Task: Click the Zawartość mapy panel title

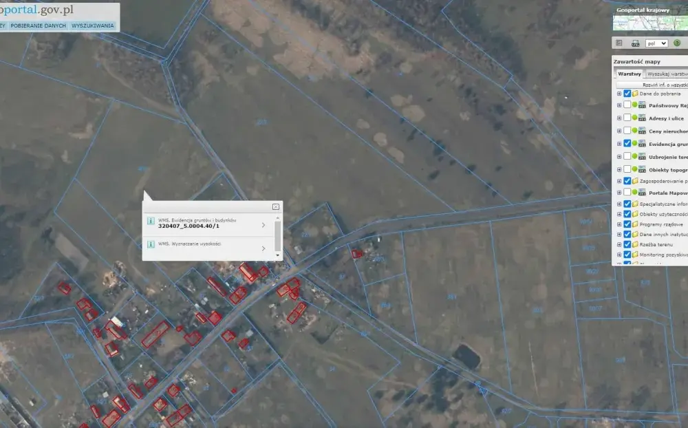Action: (x=636, y=61)
